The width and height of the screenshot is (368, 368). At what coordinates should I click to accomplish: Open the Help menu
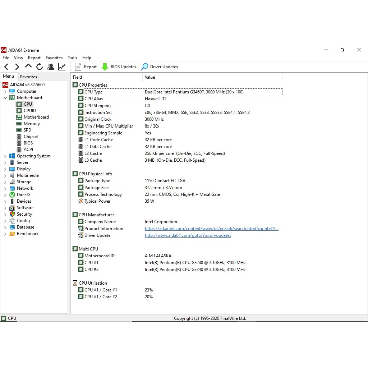(87, 58)
